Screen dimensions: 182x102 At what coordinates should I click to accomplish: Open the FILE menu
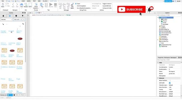[3, 1]
